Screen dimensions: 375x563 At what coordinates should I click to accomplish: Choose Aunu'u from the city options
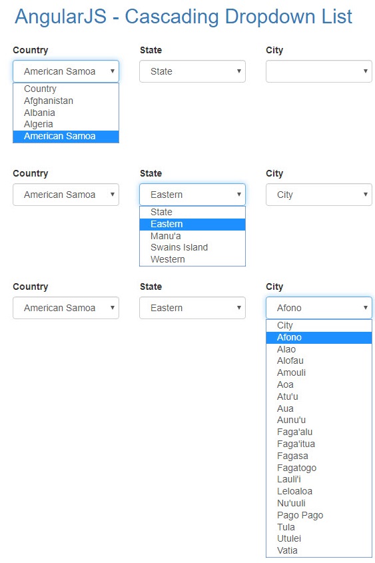[x=318, y=420]
